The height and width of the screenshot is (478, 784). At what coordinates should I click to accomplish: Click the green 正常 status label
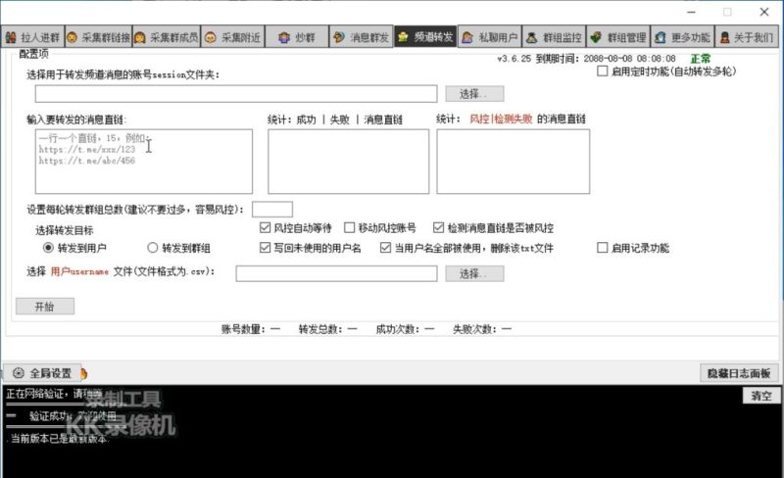click(701, 59)
